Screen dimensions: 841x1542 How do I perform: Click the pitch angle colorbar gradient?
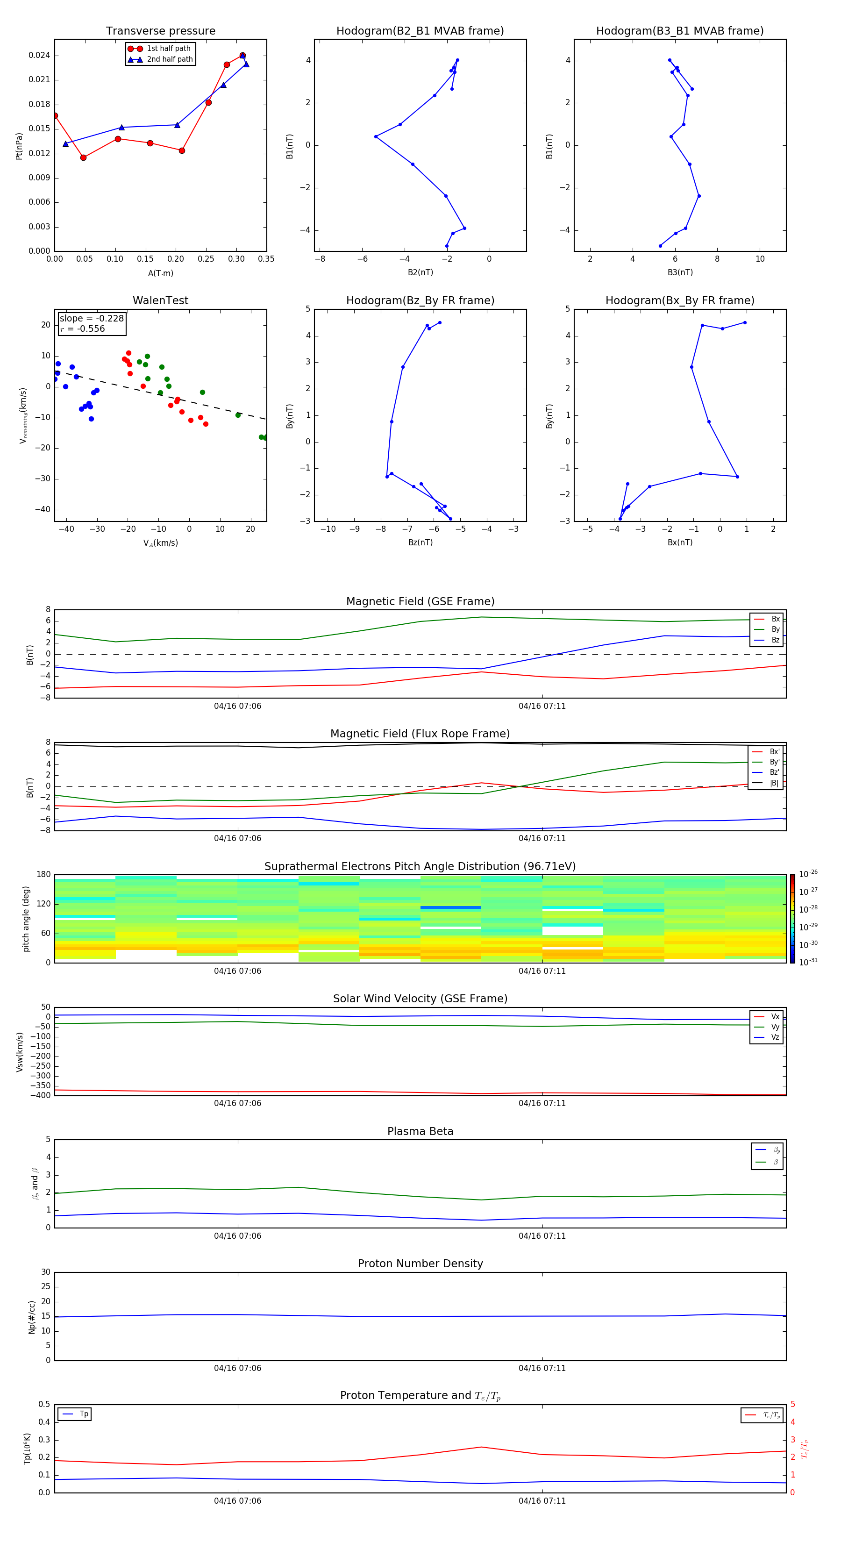point(792,919)
